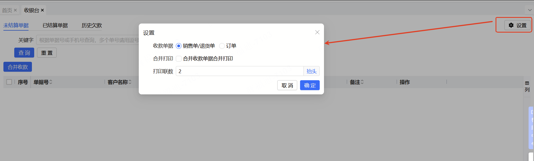The width and height of the screenshot is (534, 161).
Task: Expand the tabs dropdown chevron at top right
Action: 530,10
